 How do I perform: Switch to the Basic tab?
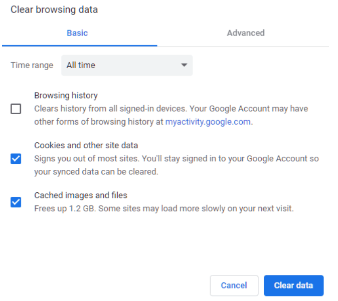point(77,33)
